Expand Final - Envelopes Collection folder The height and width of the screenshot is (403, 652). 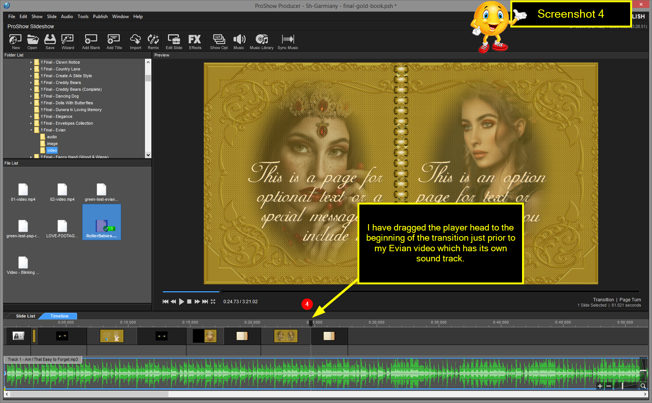click(x=31, y=124)
